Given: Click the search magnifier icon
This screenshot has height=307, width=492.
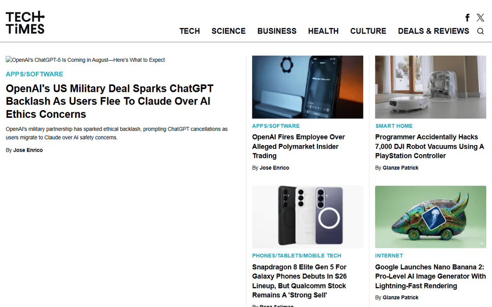Looking at the screenshot, I should coord(481,31).
